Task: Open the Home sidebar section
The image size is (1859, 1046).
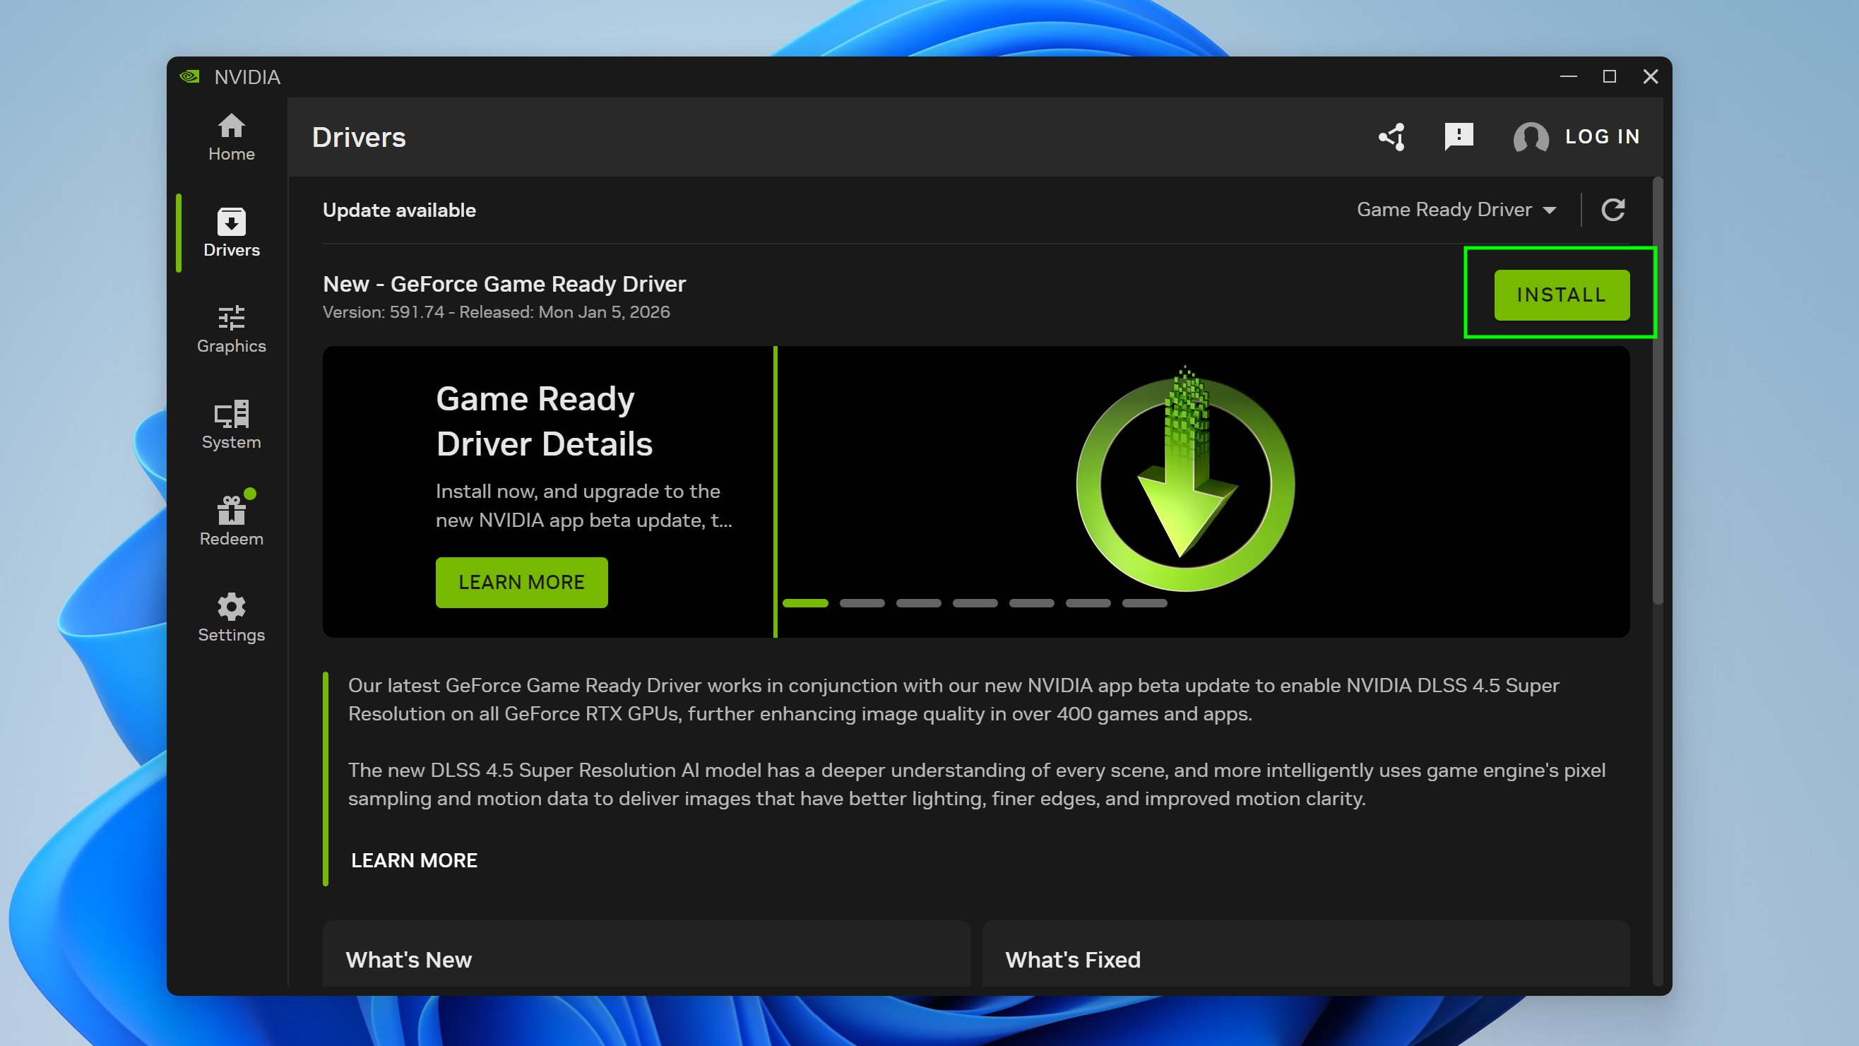Action: pyautogui.click(x=231, y=137)
